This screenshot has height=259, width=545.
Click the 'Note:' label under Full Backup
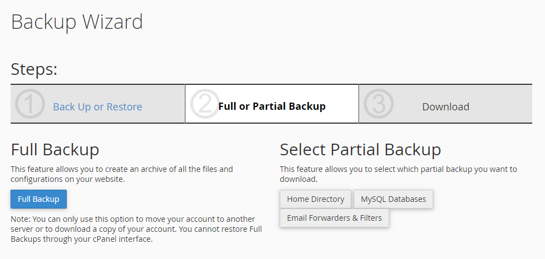(x=21, y=219)
